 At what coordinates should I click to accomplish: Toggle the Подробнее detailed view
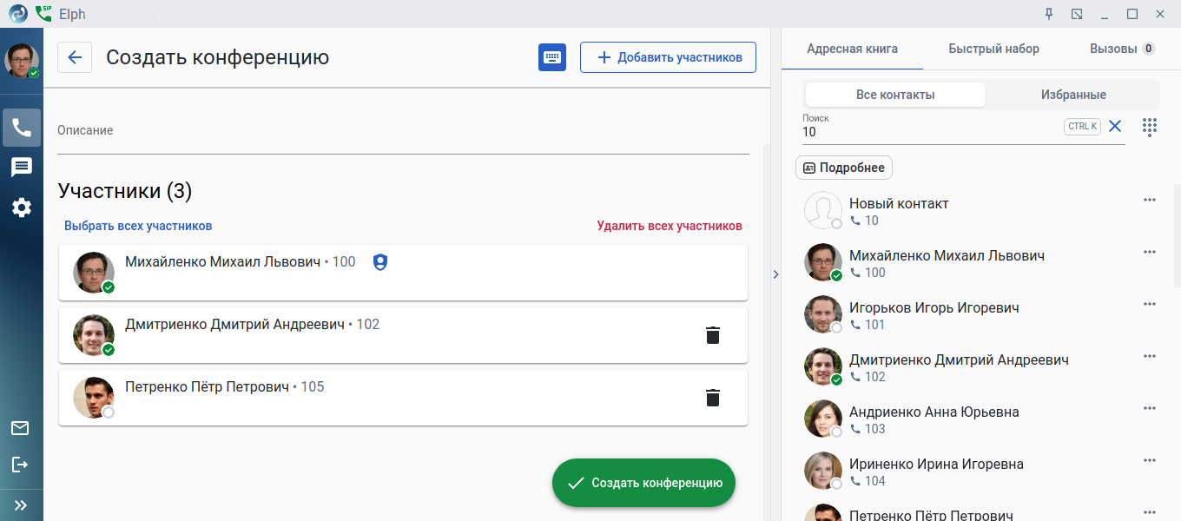point(844,168)
